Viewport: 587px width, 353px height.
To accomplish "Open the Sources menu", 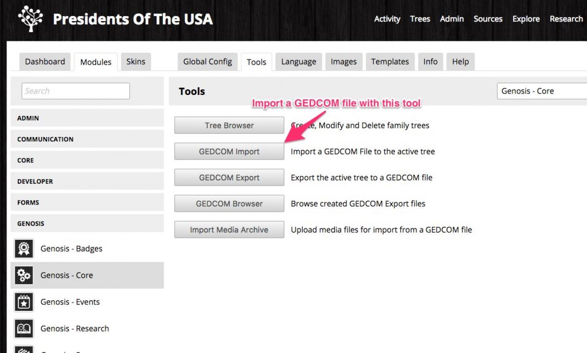I will (x=488, y=19).
